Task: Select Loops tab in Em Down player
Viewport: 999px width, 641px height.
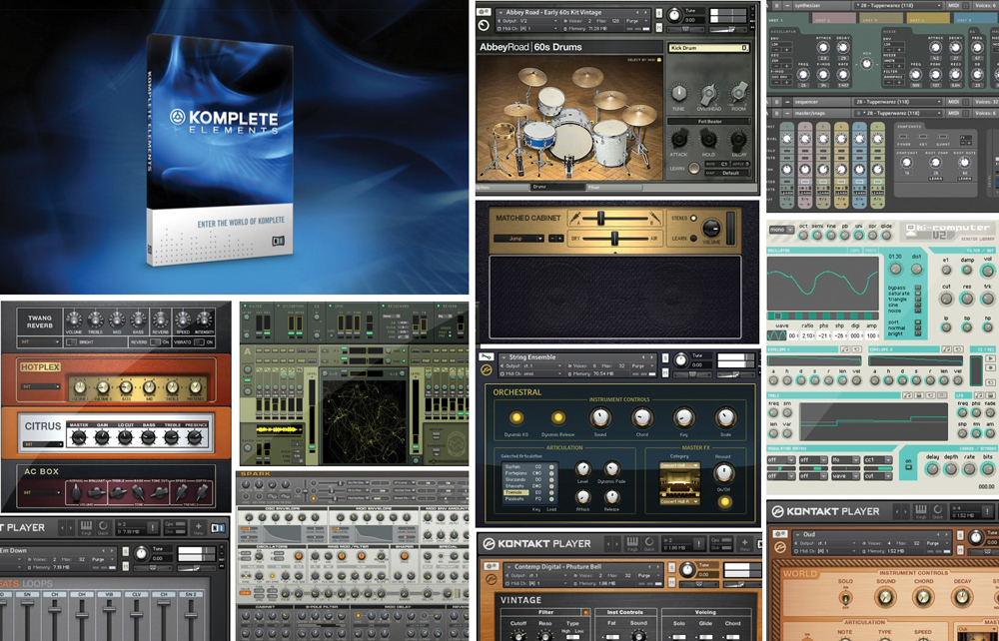Action: coord(37,583)
